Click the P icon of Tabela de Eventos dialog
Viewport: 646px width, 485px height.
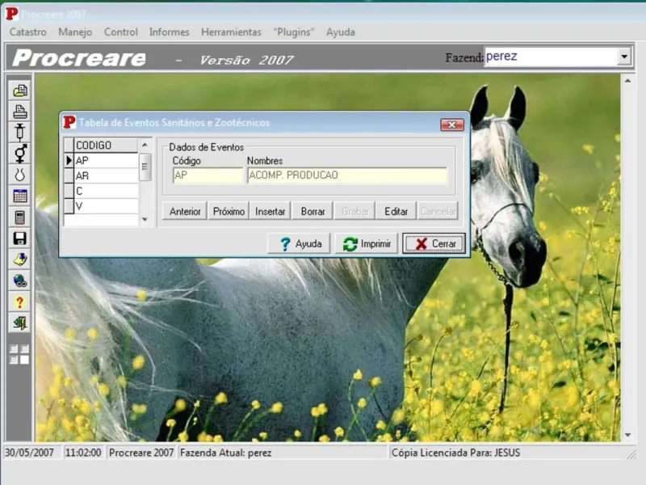tap(69, 123)
